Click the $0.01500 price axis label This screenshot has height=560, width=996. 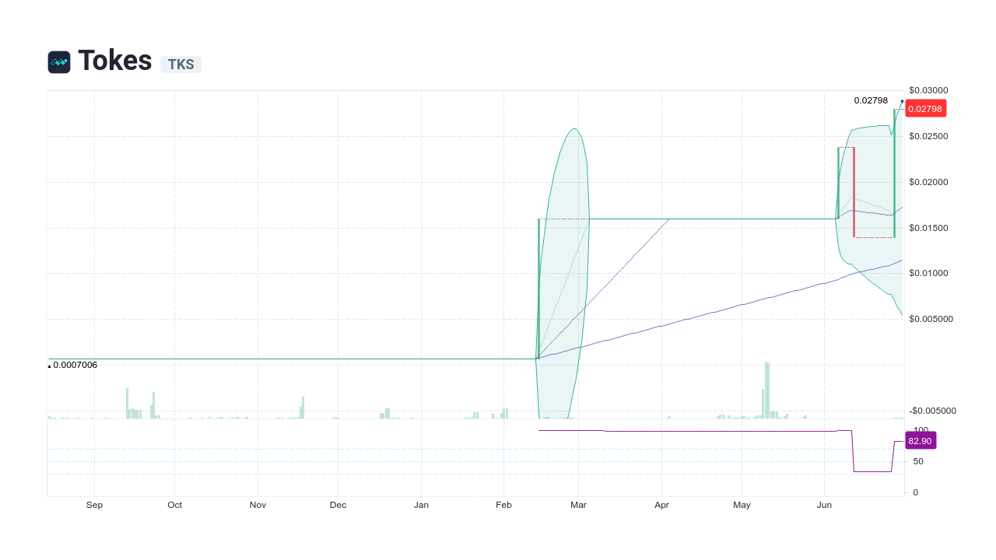(928, 228)
